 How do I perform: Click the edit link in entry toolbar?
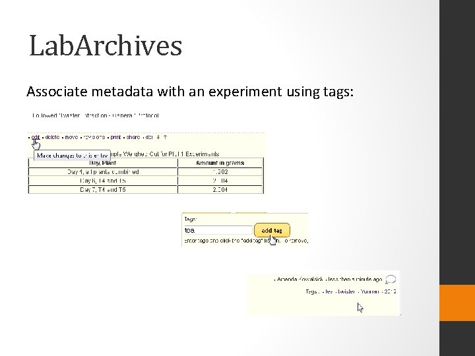36,137
